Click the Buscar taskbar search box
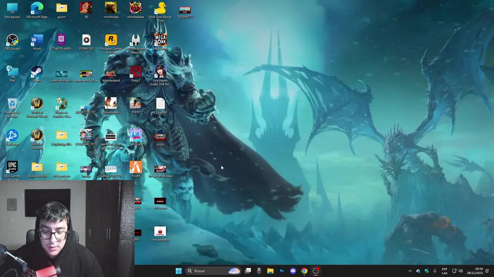Screen dimensions: 494x277 click(x=213, y=271)
